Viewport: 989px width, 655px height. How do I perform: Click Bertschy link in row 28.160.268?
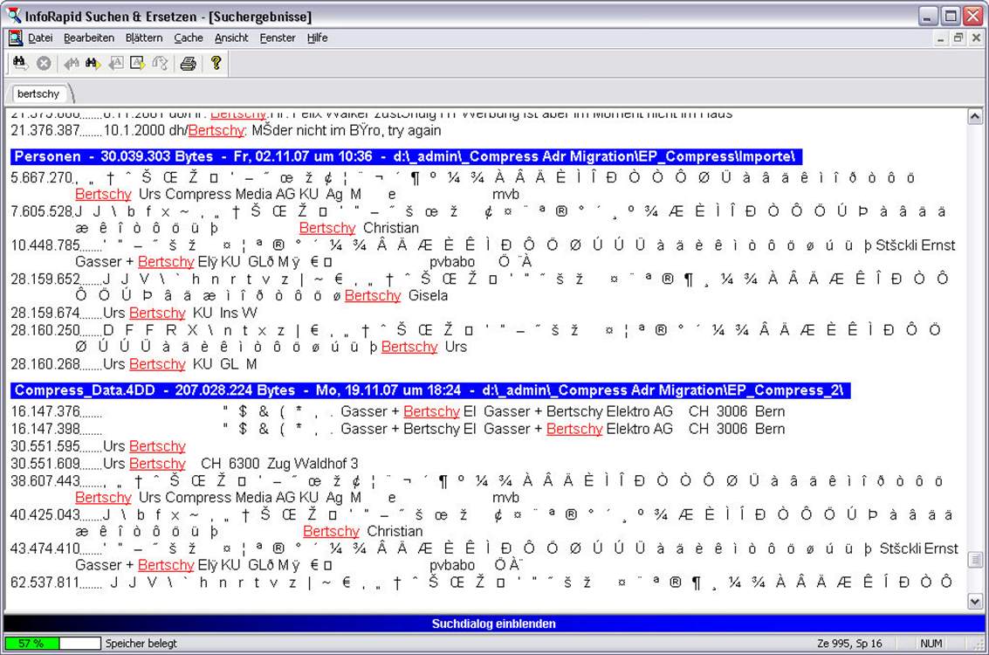pyautogui.click(x=157, y=364)
